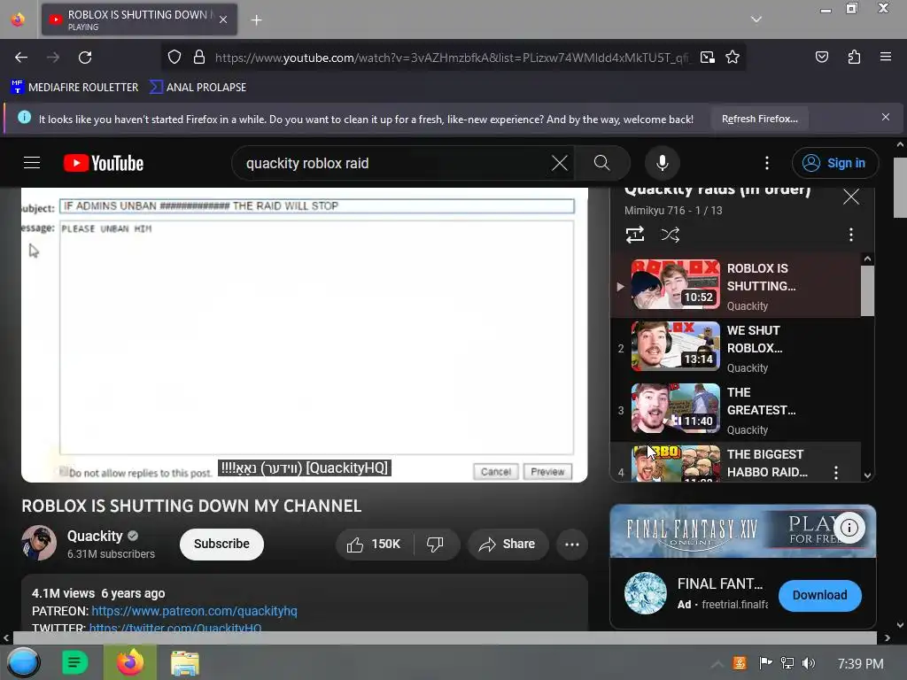Viewport: 907px width, 680px height.
Task: Select ROBLOX IS SHUTTING playlist video thumbnail
Action: click(675, 284)
